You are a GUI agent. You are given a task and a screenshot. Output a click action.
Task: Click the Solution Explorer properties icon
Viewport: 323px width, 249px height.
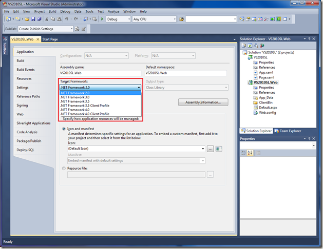coord(244,46)
